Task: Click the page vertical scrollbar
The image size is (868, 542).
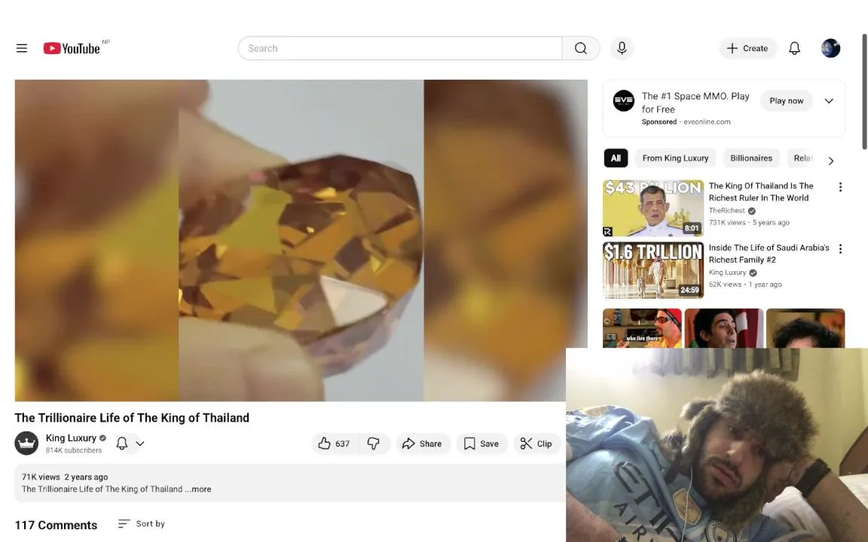Action: pos(864,91)
